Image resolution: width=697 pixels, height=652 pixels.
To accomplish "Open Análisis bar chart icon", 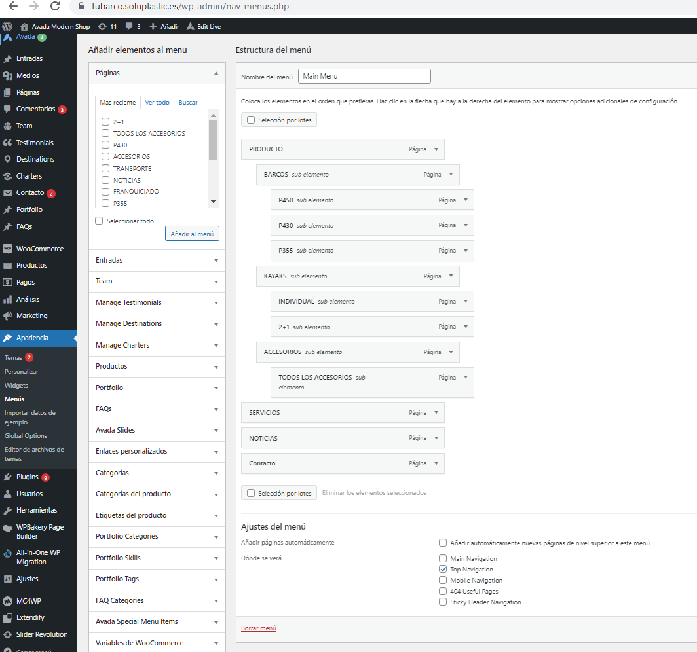I will (8, 299).
